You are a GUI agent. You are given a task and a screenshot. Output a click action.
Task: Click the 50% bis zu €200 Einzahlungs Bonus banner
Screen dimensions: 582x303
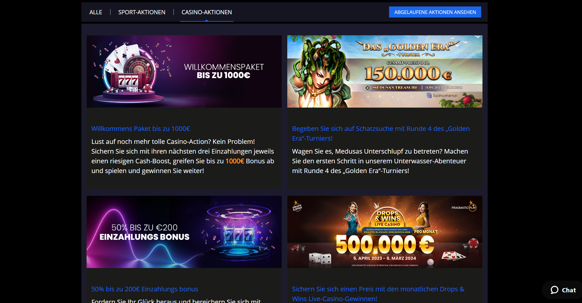click(x=184, y=232)
